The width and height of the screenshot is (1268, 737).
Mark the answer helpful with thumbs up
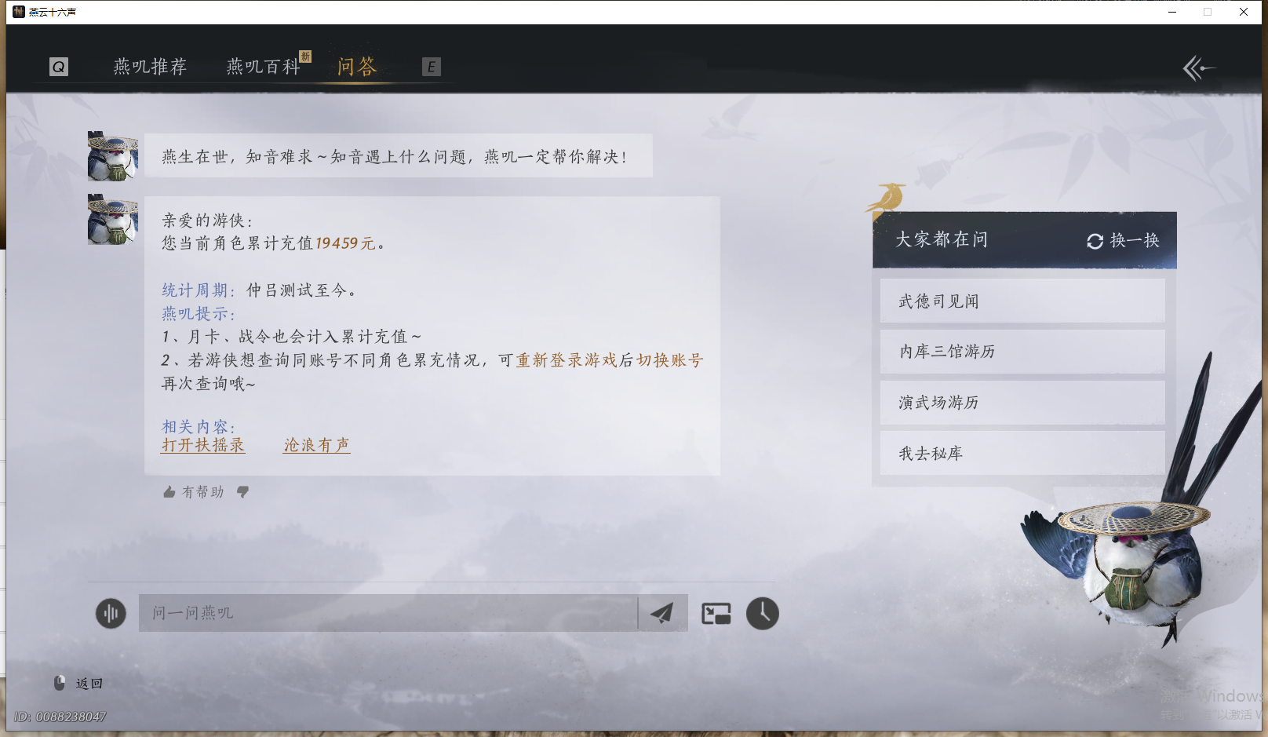point(169,491)
